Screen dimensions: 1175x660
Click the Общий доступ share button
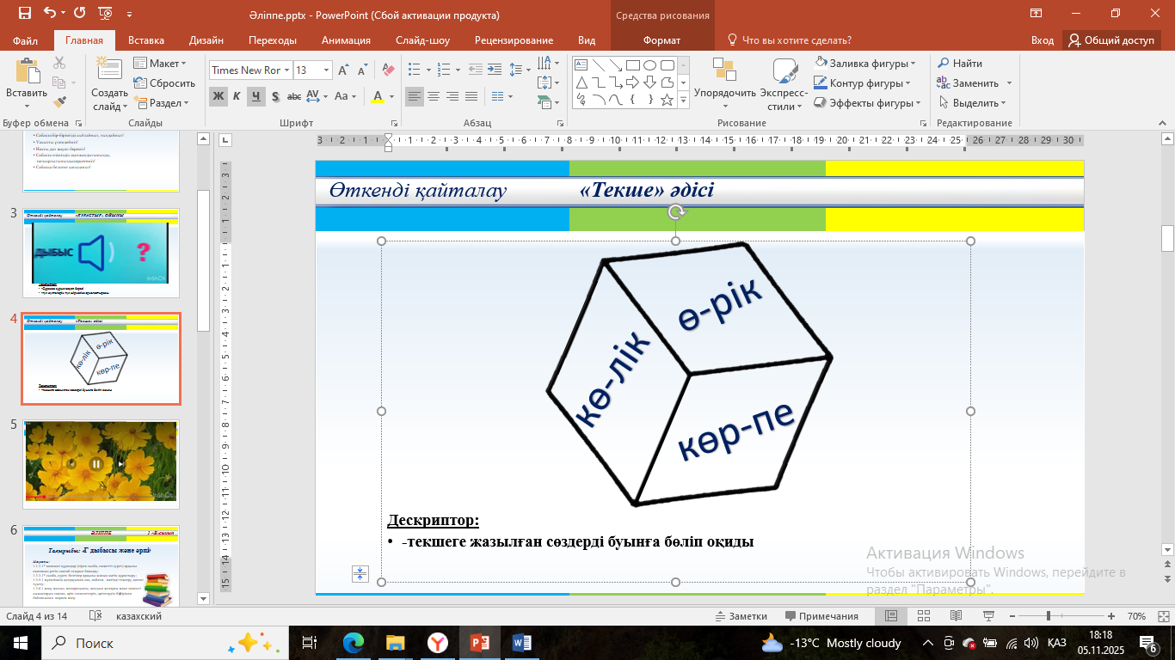click(1110, 40)
